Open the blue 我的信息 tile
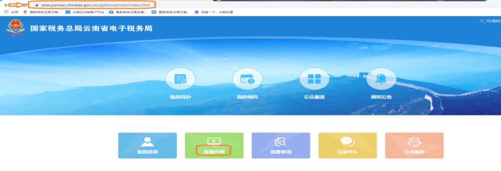501x171 pixels. (x=148, y=146)
